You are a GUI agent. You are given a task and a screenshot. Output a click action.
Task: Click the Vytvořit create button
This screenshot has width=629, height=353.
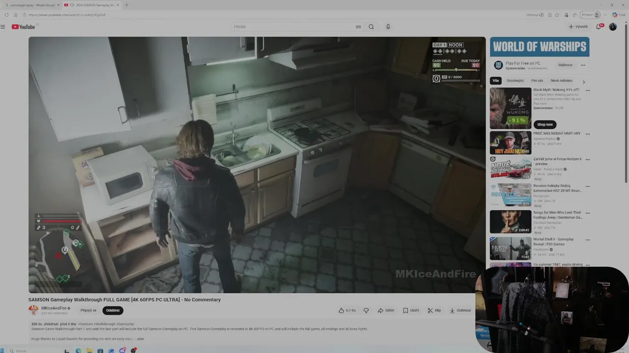(x=578, y=26)
